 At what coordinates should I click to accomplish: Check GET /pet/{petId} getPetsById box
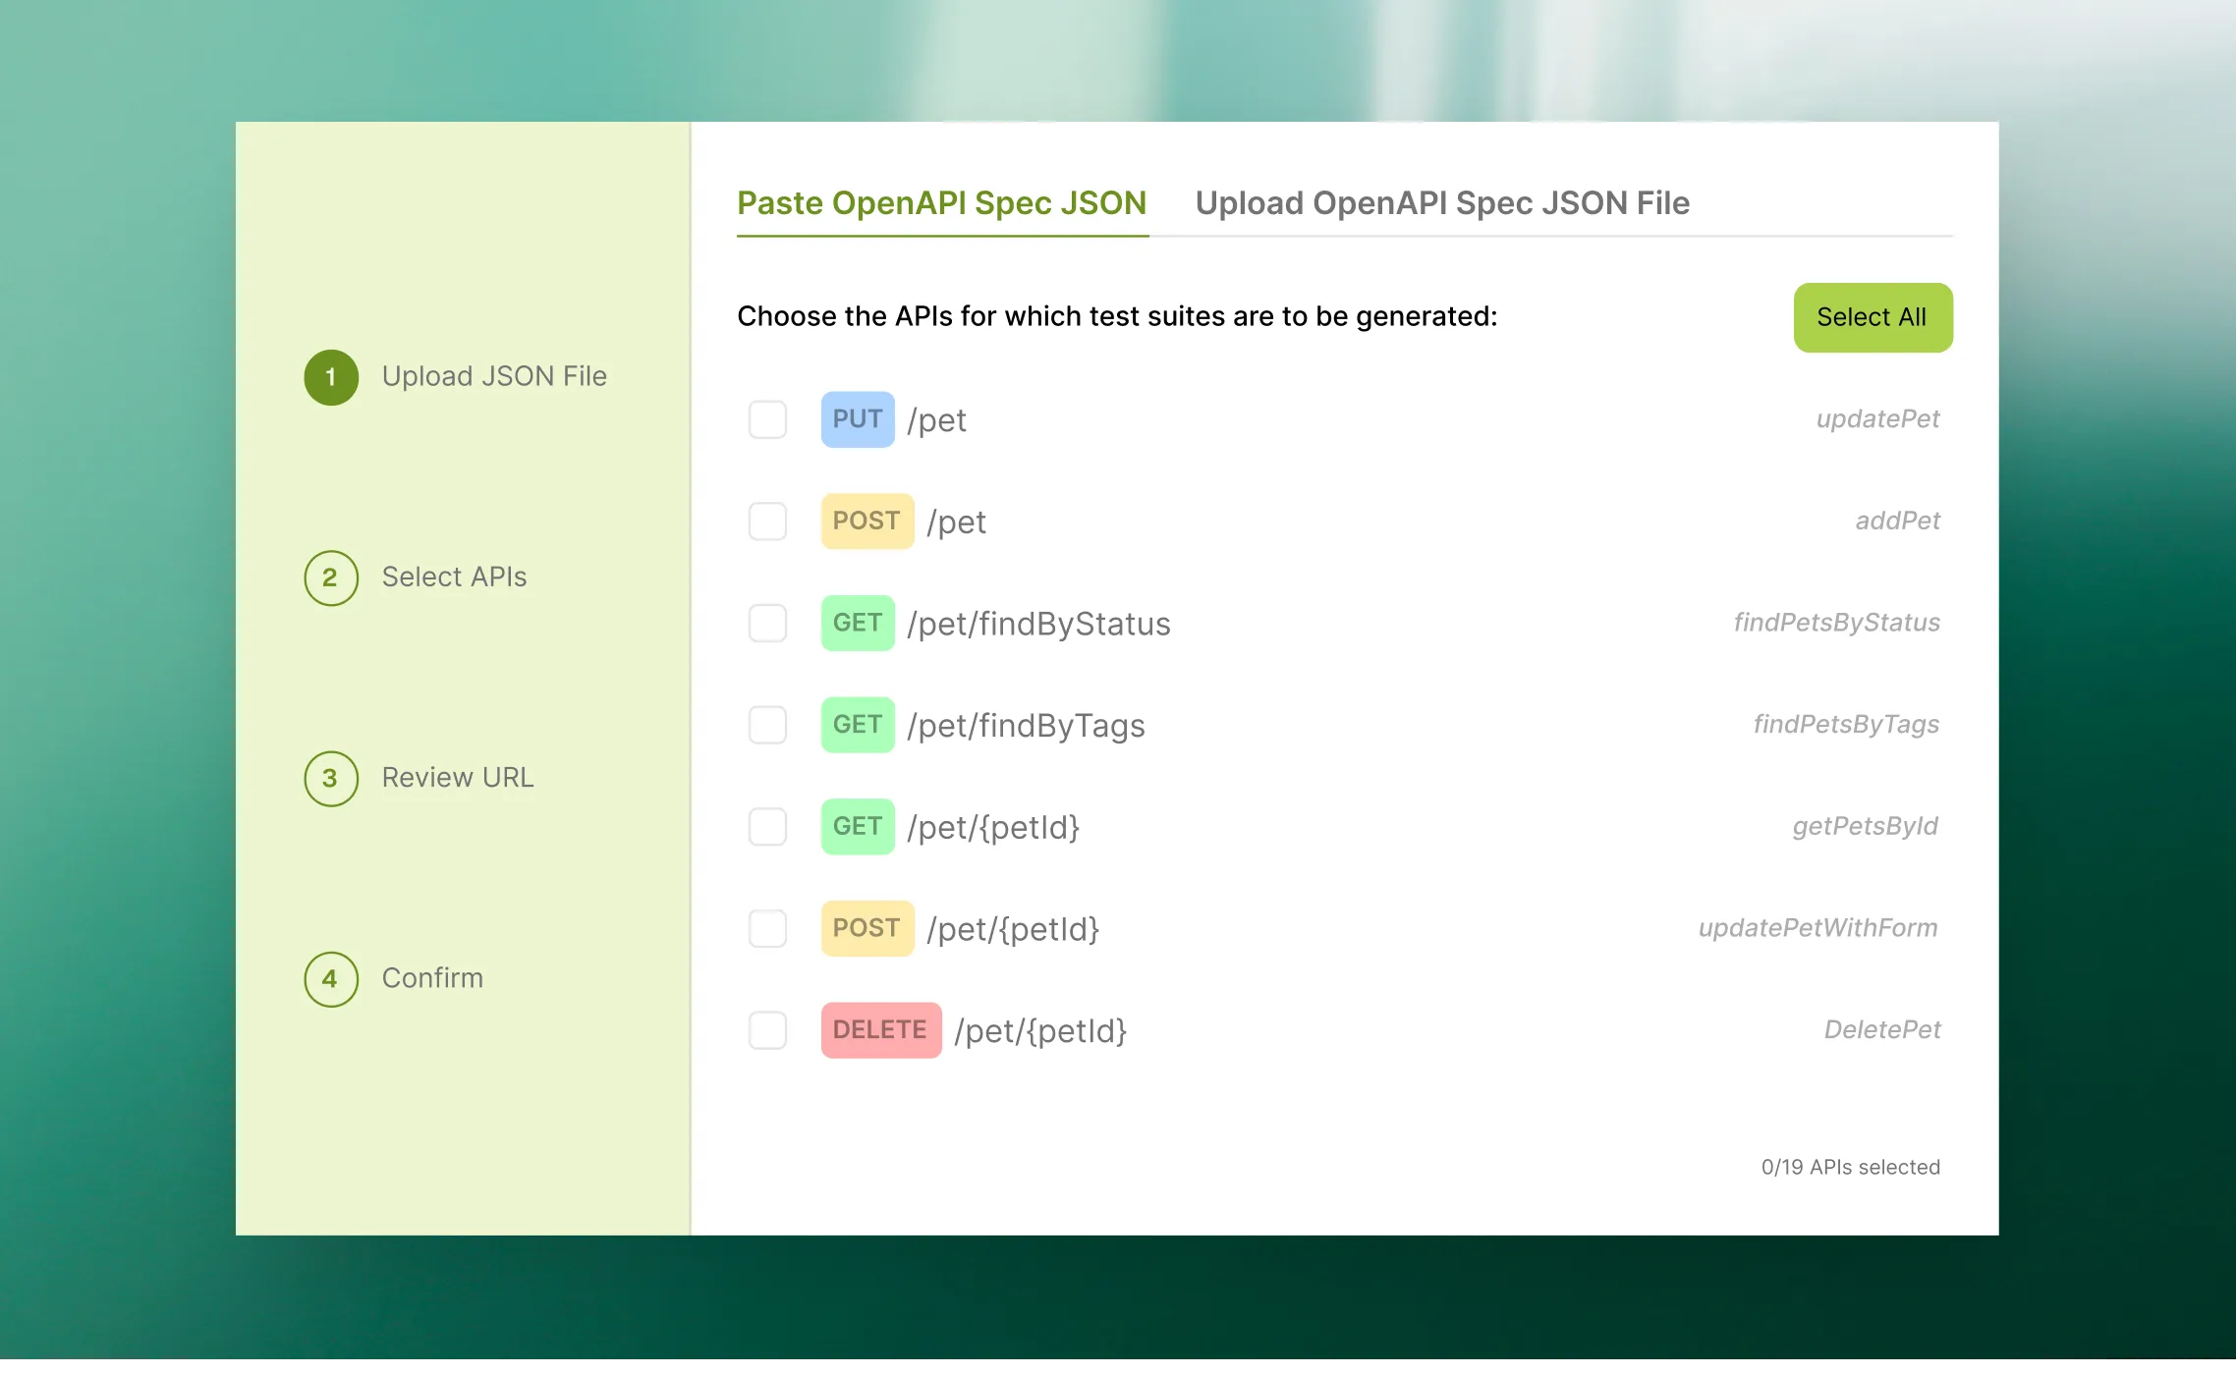[767, 827]
